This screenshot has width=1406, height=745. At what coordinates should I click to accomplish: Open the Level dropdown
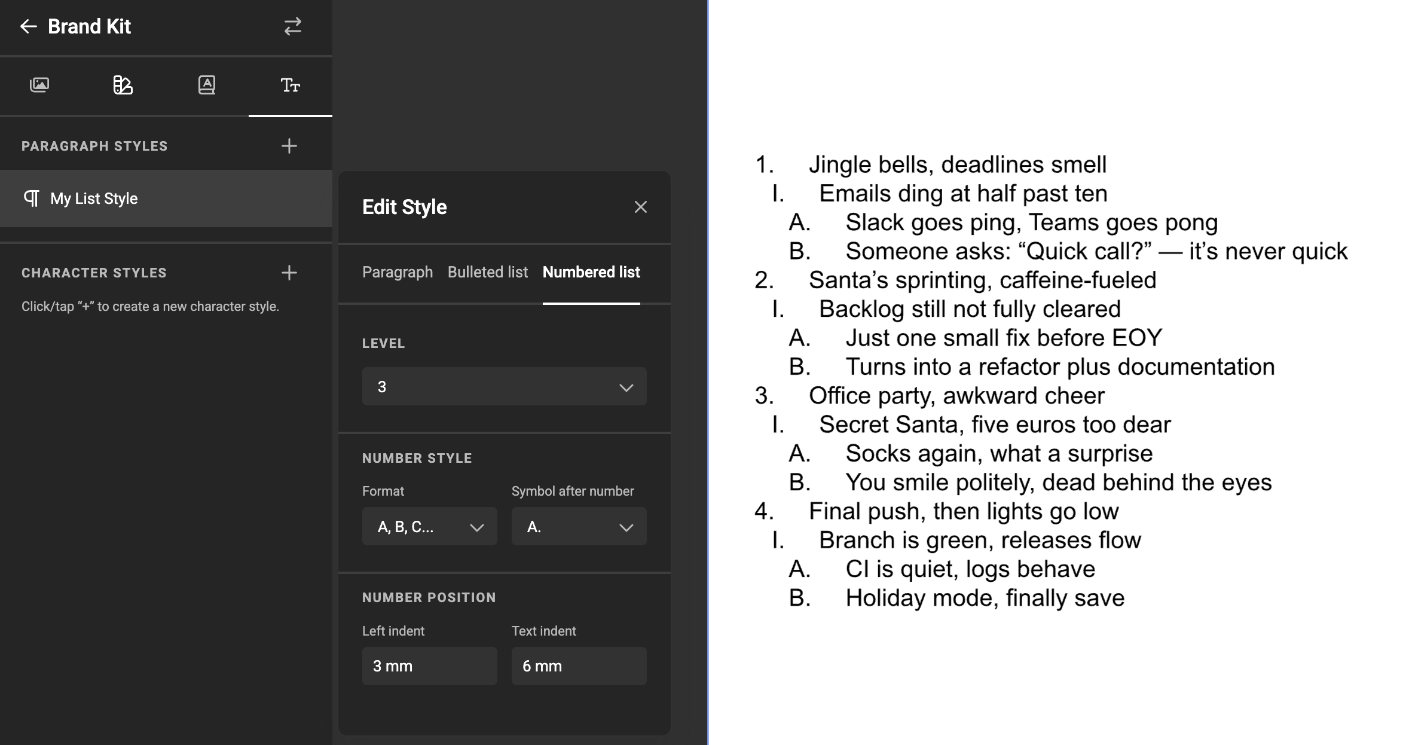pyautogui.click(x=504, y=386)
